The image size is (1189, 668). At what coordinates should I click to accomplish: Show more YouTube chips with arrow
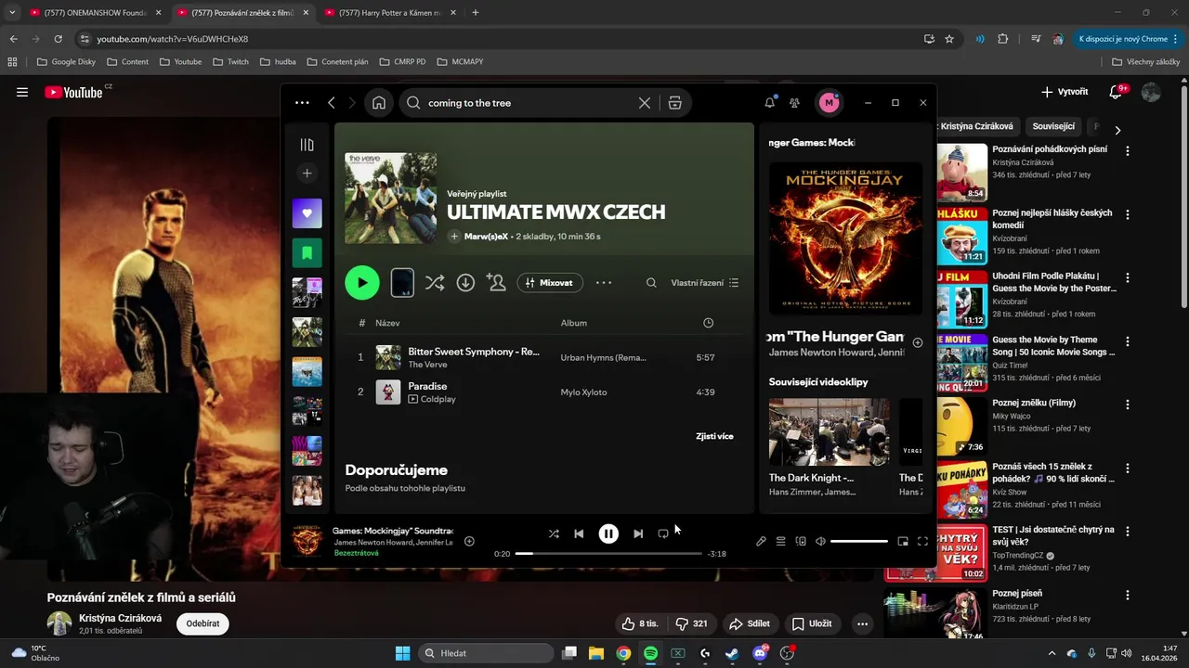tap(1117, 130)
